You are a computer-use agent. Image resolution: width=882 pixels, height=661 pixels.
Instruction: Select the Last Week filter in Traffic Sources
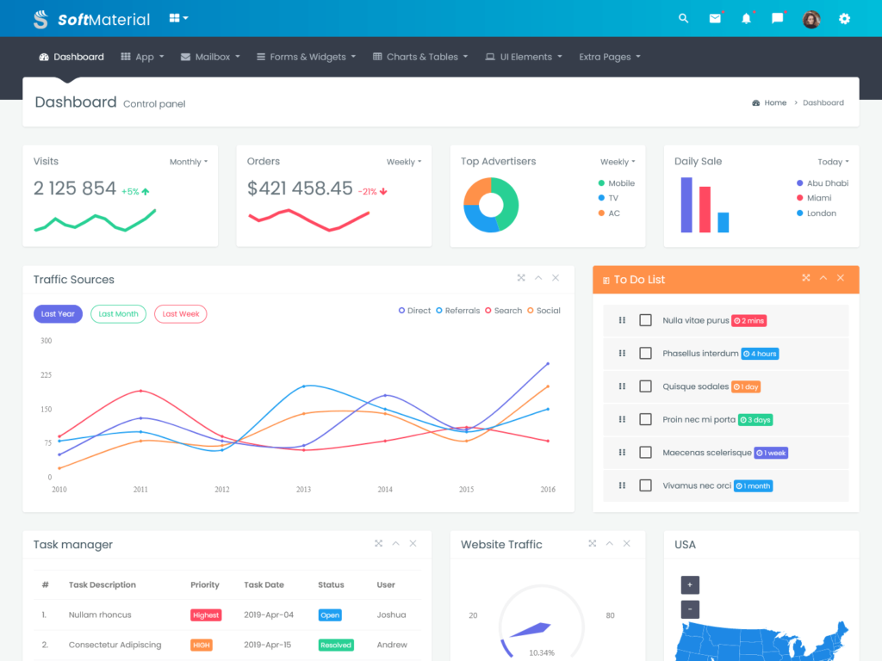click(180, 313)
